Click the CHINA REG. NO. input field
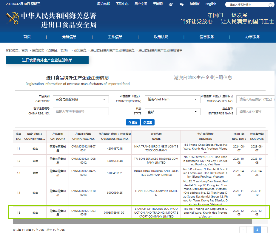This screenshot has height=236, width=276. point(81,111)
